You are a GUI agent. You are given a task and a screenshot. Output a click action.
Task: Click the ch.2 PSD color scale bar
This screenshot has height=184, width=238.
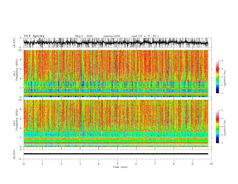pyautogui.click(x=217, y=127)
